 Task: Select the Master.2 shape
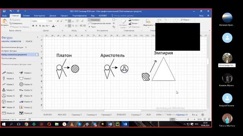pyautogui.click(x=8, y=73)
